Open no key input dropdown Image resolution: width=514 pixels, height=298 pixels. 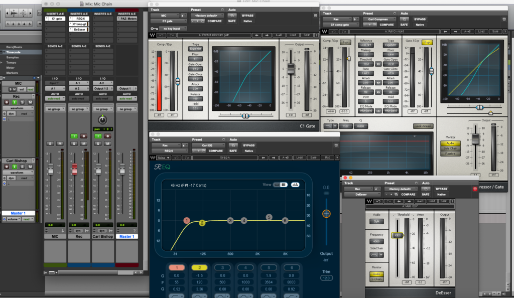click(173, 29)
